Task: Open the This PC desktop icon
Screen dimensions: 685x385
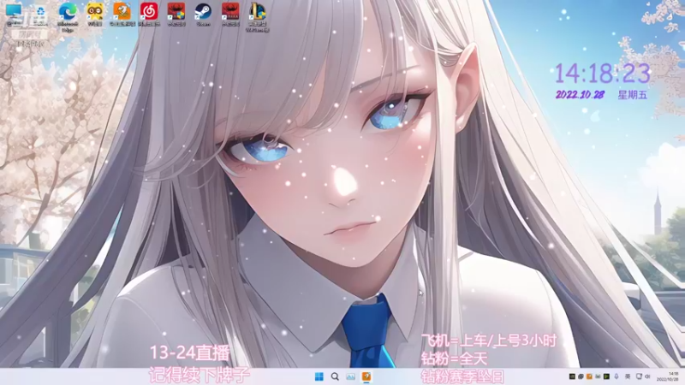Action: click(x=14, y=15)
